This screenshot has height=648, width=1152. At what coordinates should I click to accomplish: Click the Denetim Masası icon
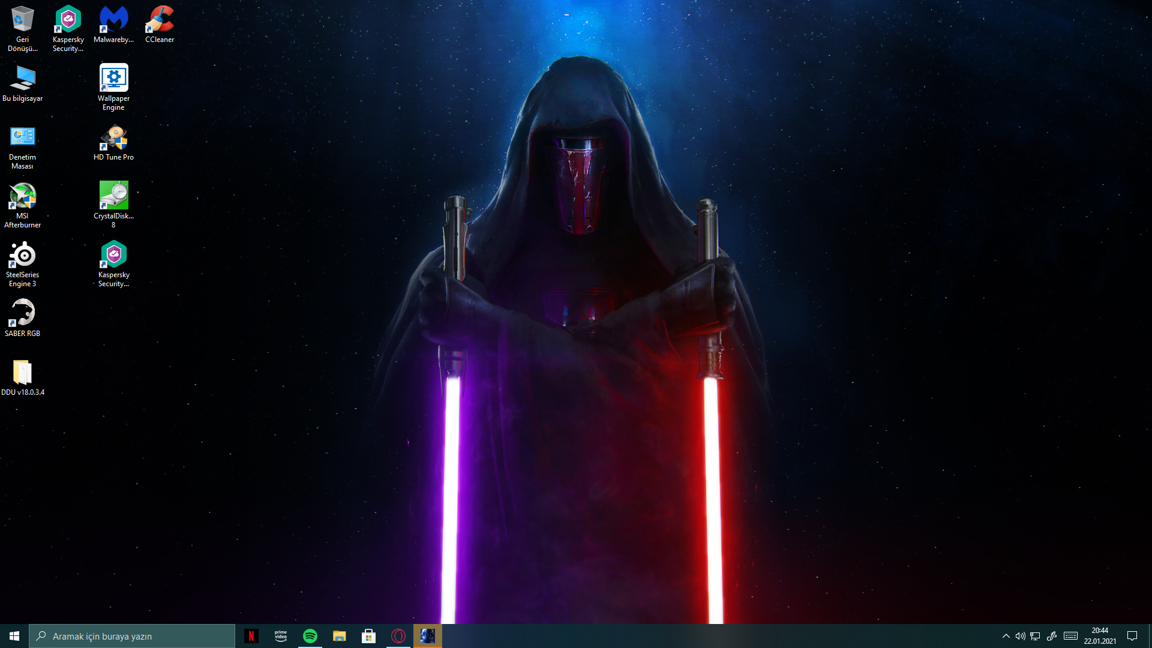coord(22,137)
